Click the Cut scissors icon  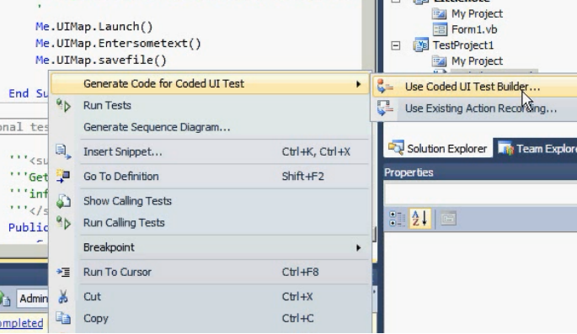pyautogui.click(x=63, y=296)
